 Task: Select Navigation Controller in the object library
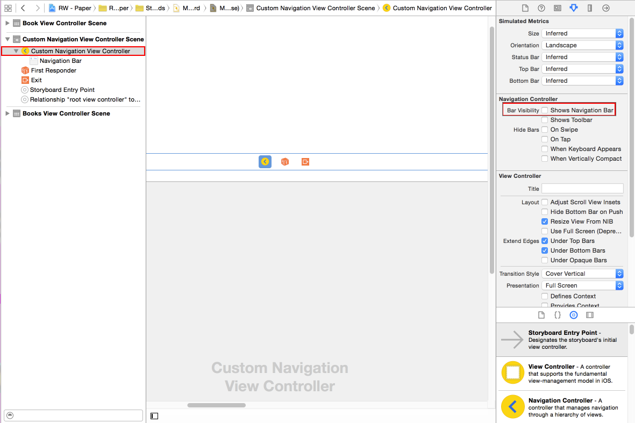pyautogui.click(x=562, y=407)
